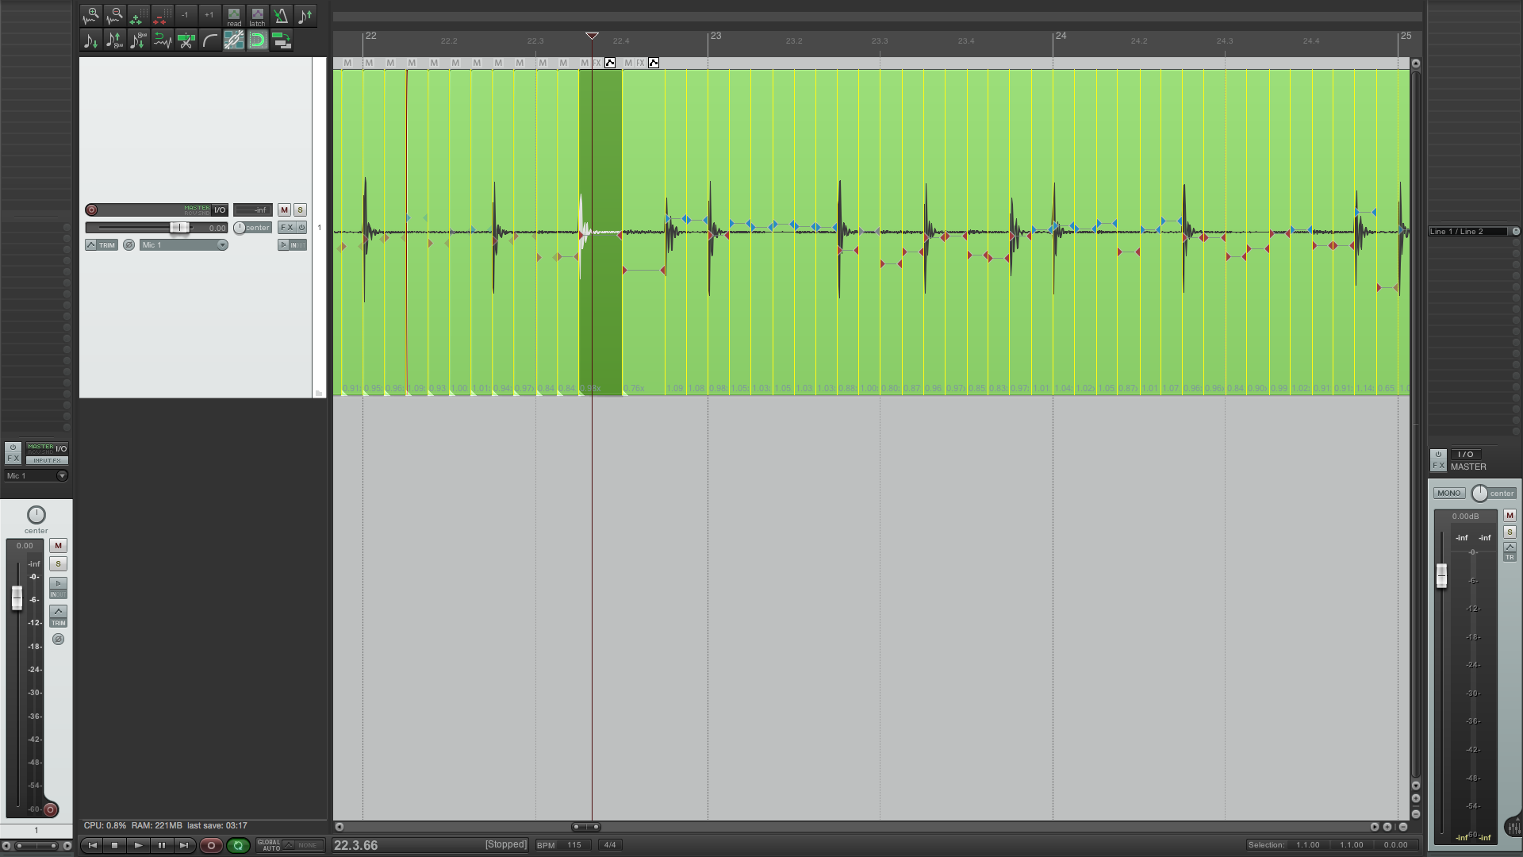The image size is (1523, 857).
Task: Click the zoom in waveform icon
Action: click(x=91, y=16)
